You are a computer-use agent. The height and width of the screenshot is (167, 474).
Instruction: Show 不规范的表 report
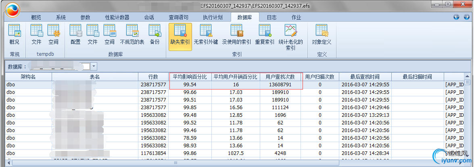point(132,35)
